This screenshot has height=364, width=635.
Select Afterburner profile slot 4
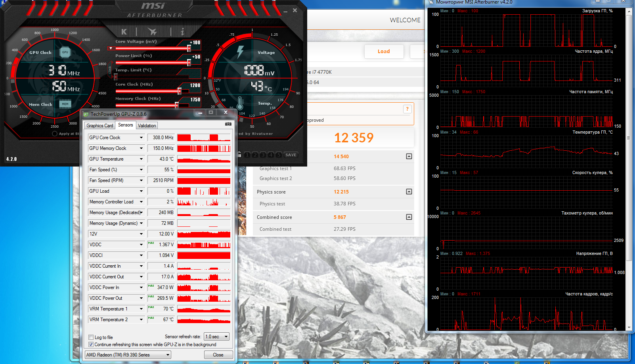[271, 155]
